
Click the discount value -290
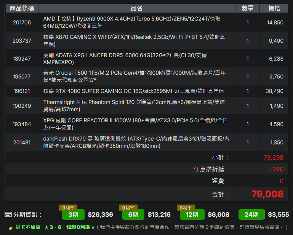(277, 169)
